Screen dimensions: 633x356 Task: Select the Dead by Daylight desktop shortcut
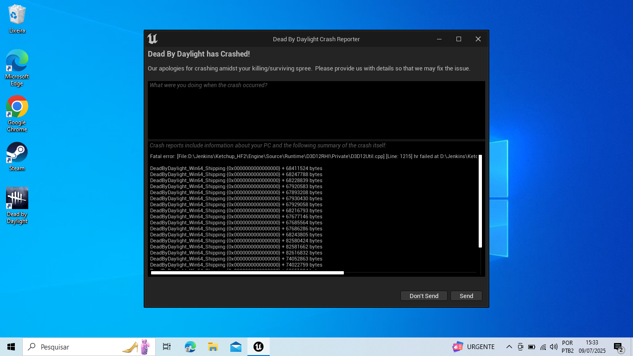(x=17, y=206)
